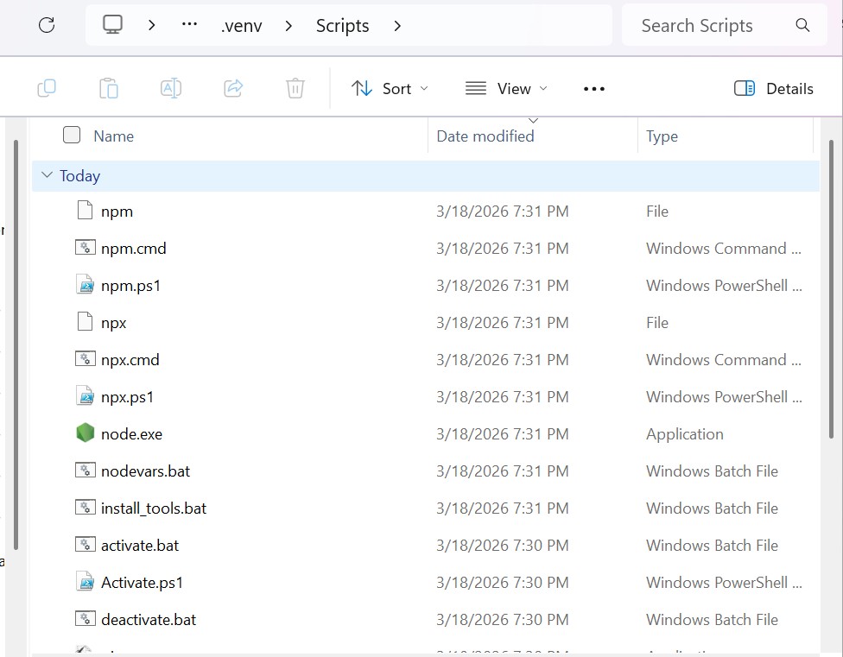Click the Activate.ps1 file name
The width and height of the screenshot is (843, 657).
click(142, 583)
